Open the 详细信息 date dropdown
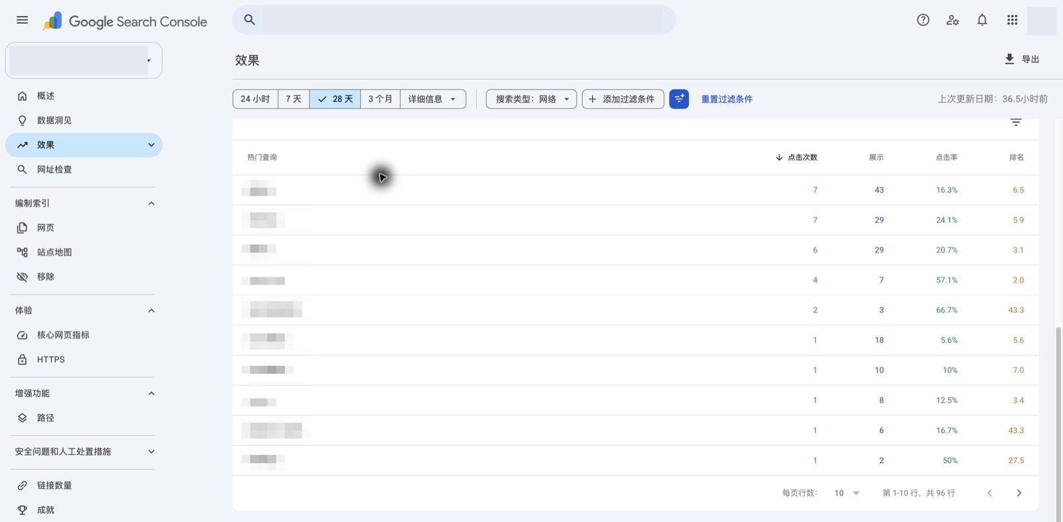This screenshot has width=1063, height=522. point(433,99)
